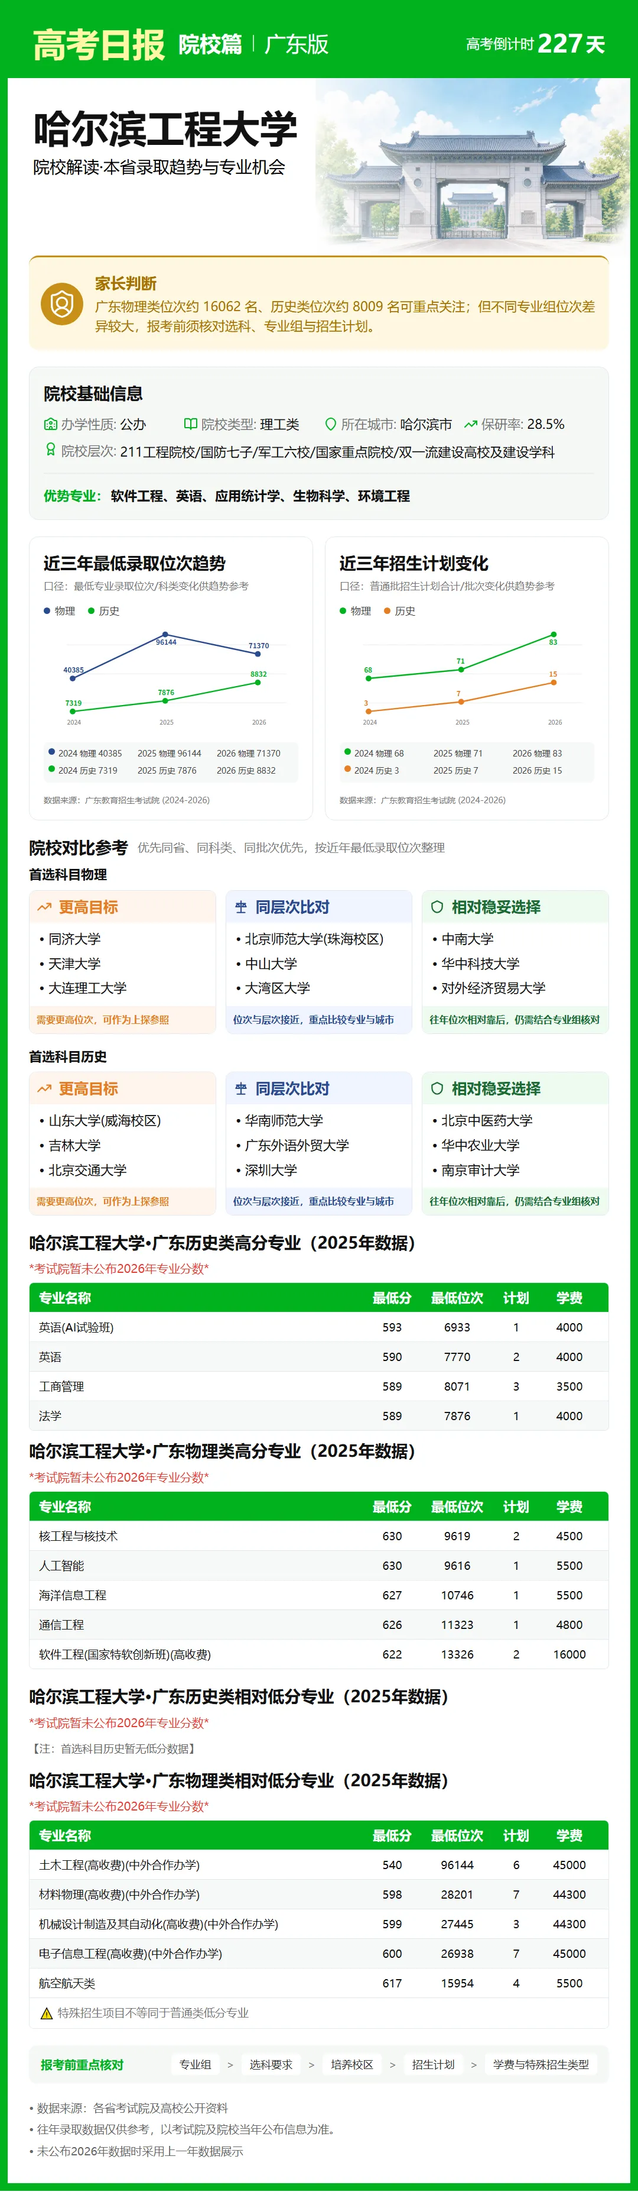Click the green 历史 legend dot in 录取位次趋势 chart
The width and height of the screenshot is (638, 2195).
(91, 610)
